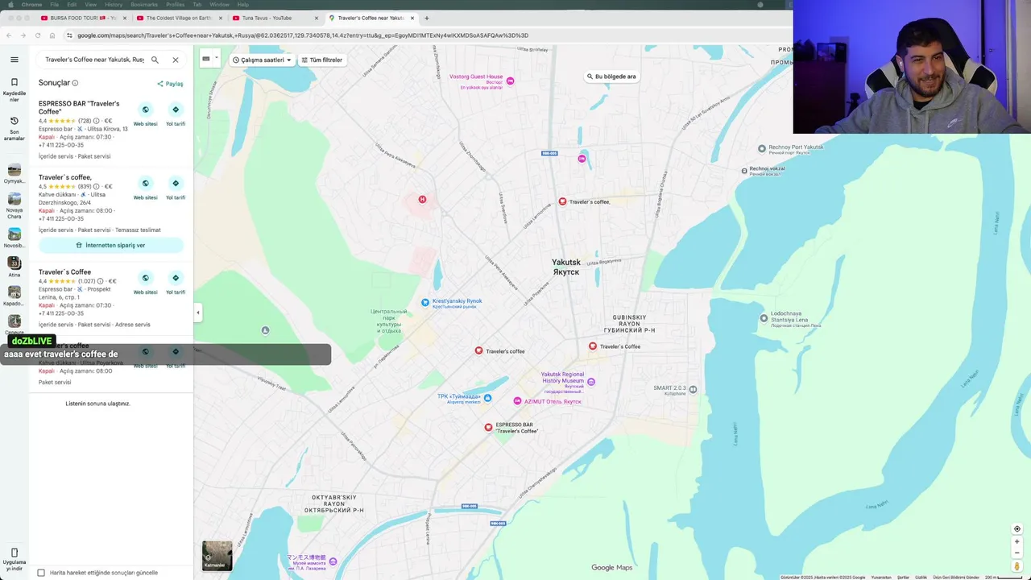The width and height of the screenshot is (1031, 580).
Task: Click the Şartlar terms link
Action: coord(903,577)
